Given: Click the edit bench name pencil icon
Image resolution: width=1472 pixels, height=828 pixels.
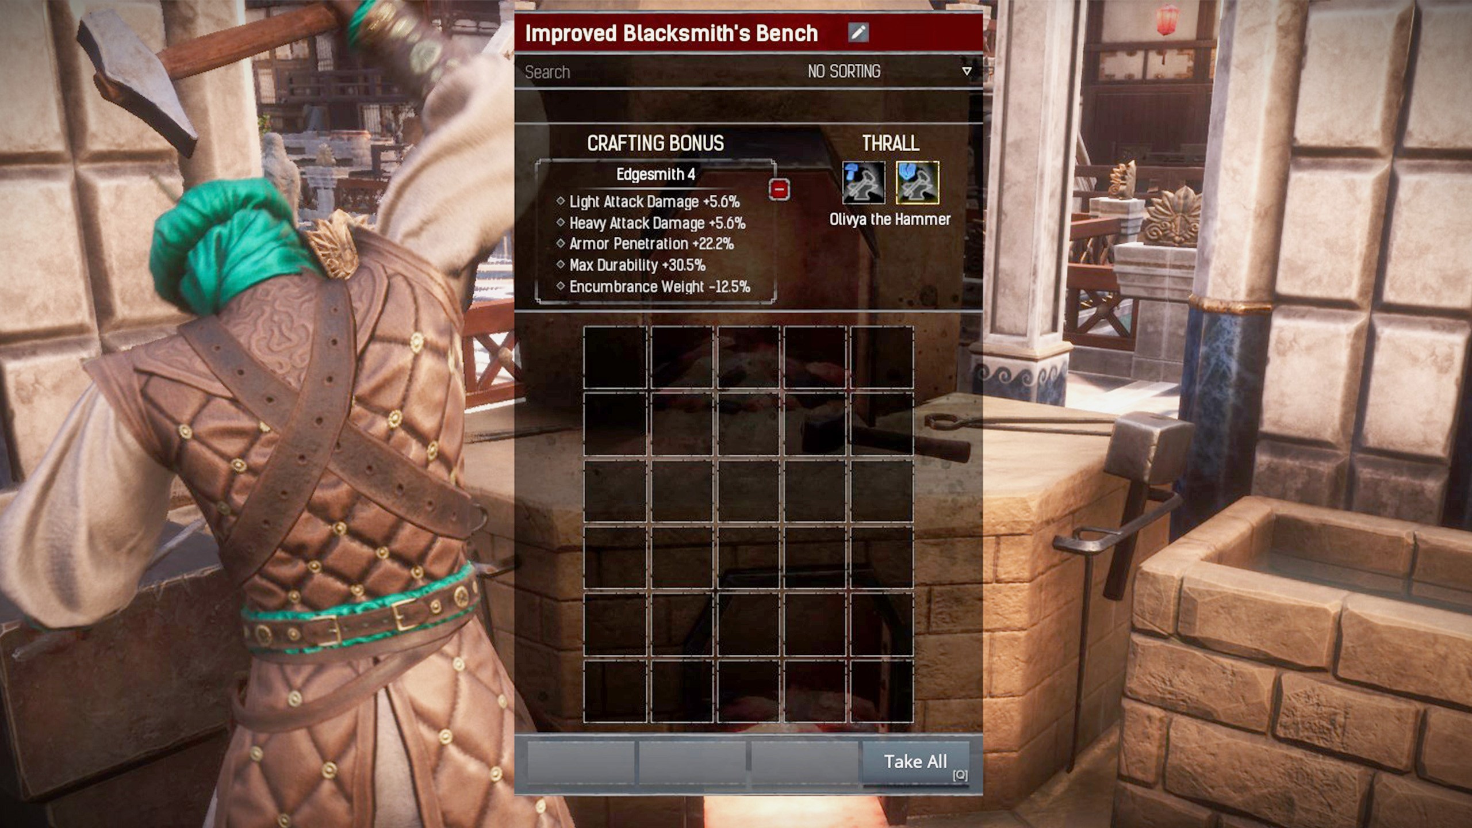Looking at the screenshot, I should click(860, 32).
